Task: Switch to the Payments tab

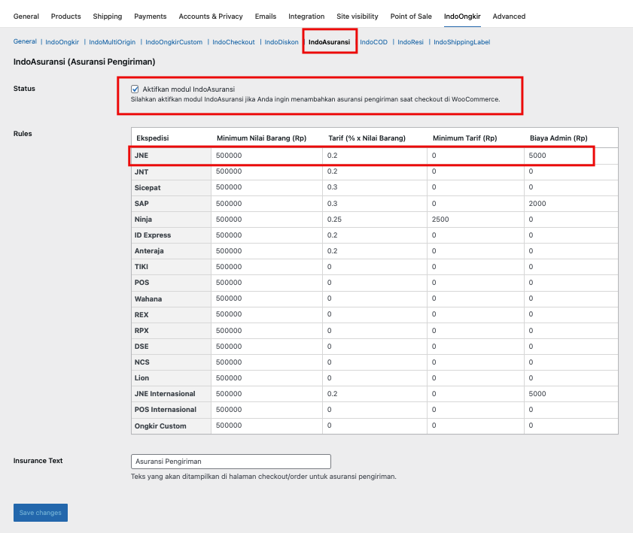Action: tap(151, 17)
